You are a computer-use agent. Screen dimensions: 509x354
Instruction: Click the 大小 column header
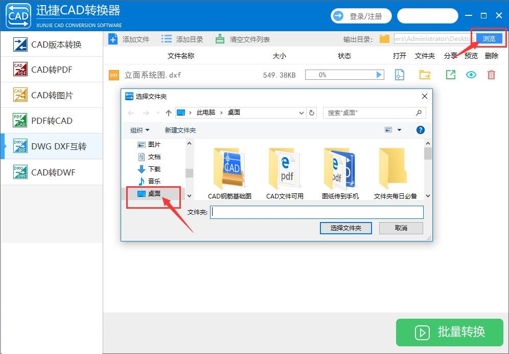pyautogui.click(x=279, y=56)
